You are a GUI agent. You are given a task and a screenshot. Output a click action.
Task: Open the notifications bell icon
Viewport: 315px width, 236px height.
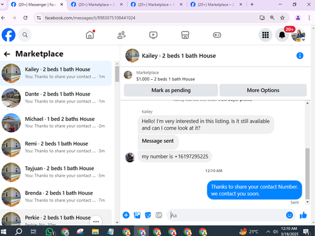[x=282, y=35]
